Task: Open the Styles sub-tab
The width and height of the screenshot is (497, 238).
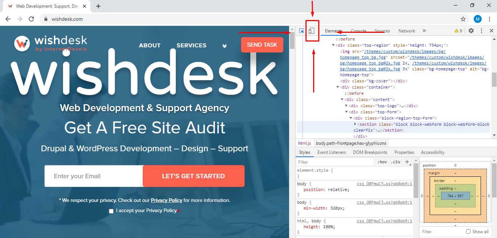Action: pyautogui.click(x=304, y=152)
